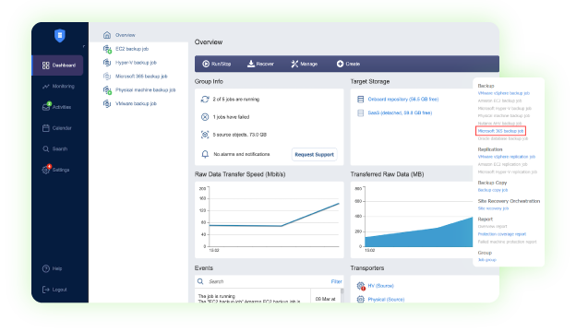Open the Create menu
Screen dimensions: 576x332
coord(348,64)
